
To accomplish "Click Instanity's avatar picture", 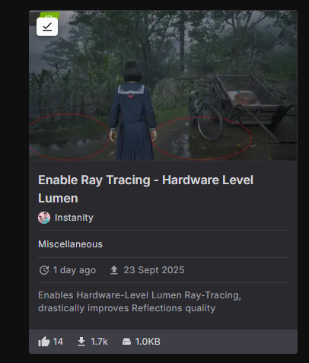I will point(44,218).
